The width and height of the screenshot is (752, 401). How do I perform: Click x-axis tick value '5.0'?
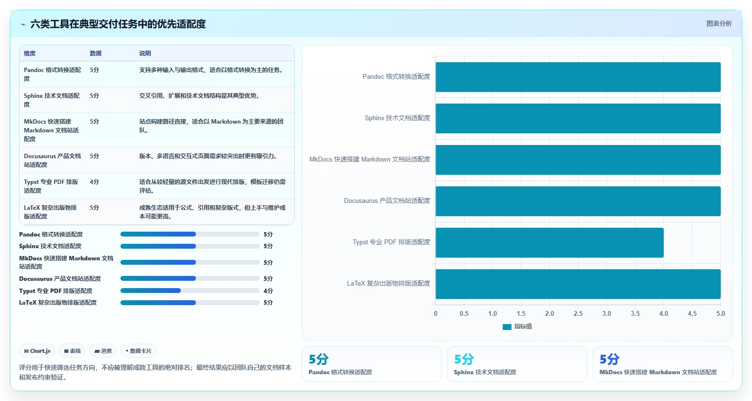720,313
